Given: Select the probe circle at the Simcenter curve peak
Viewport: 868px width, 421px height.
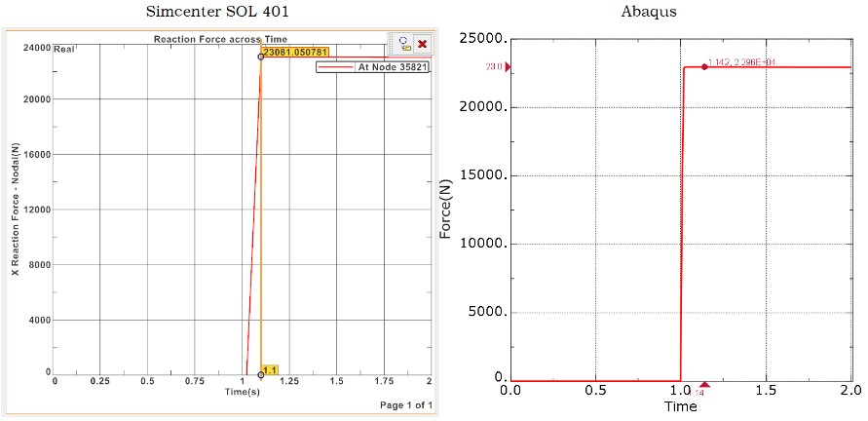Looking at the screenshot, I should [x=260, y=57].
